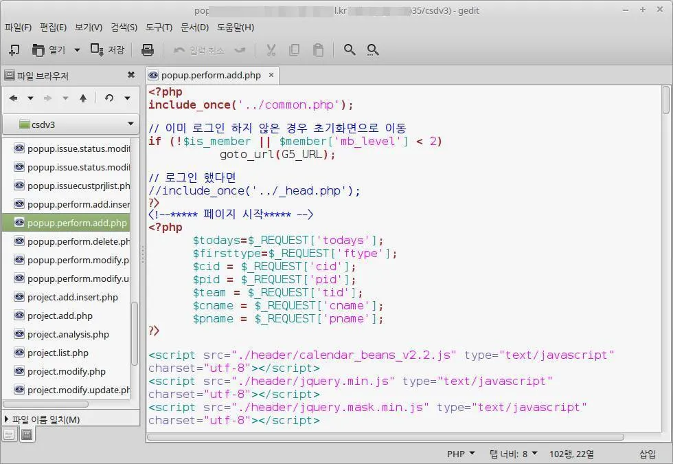Click the Paste icon in the toolbar
Image resolution: width=673 pixels, height=464 pixels.
pos(318,49)
